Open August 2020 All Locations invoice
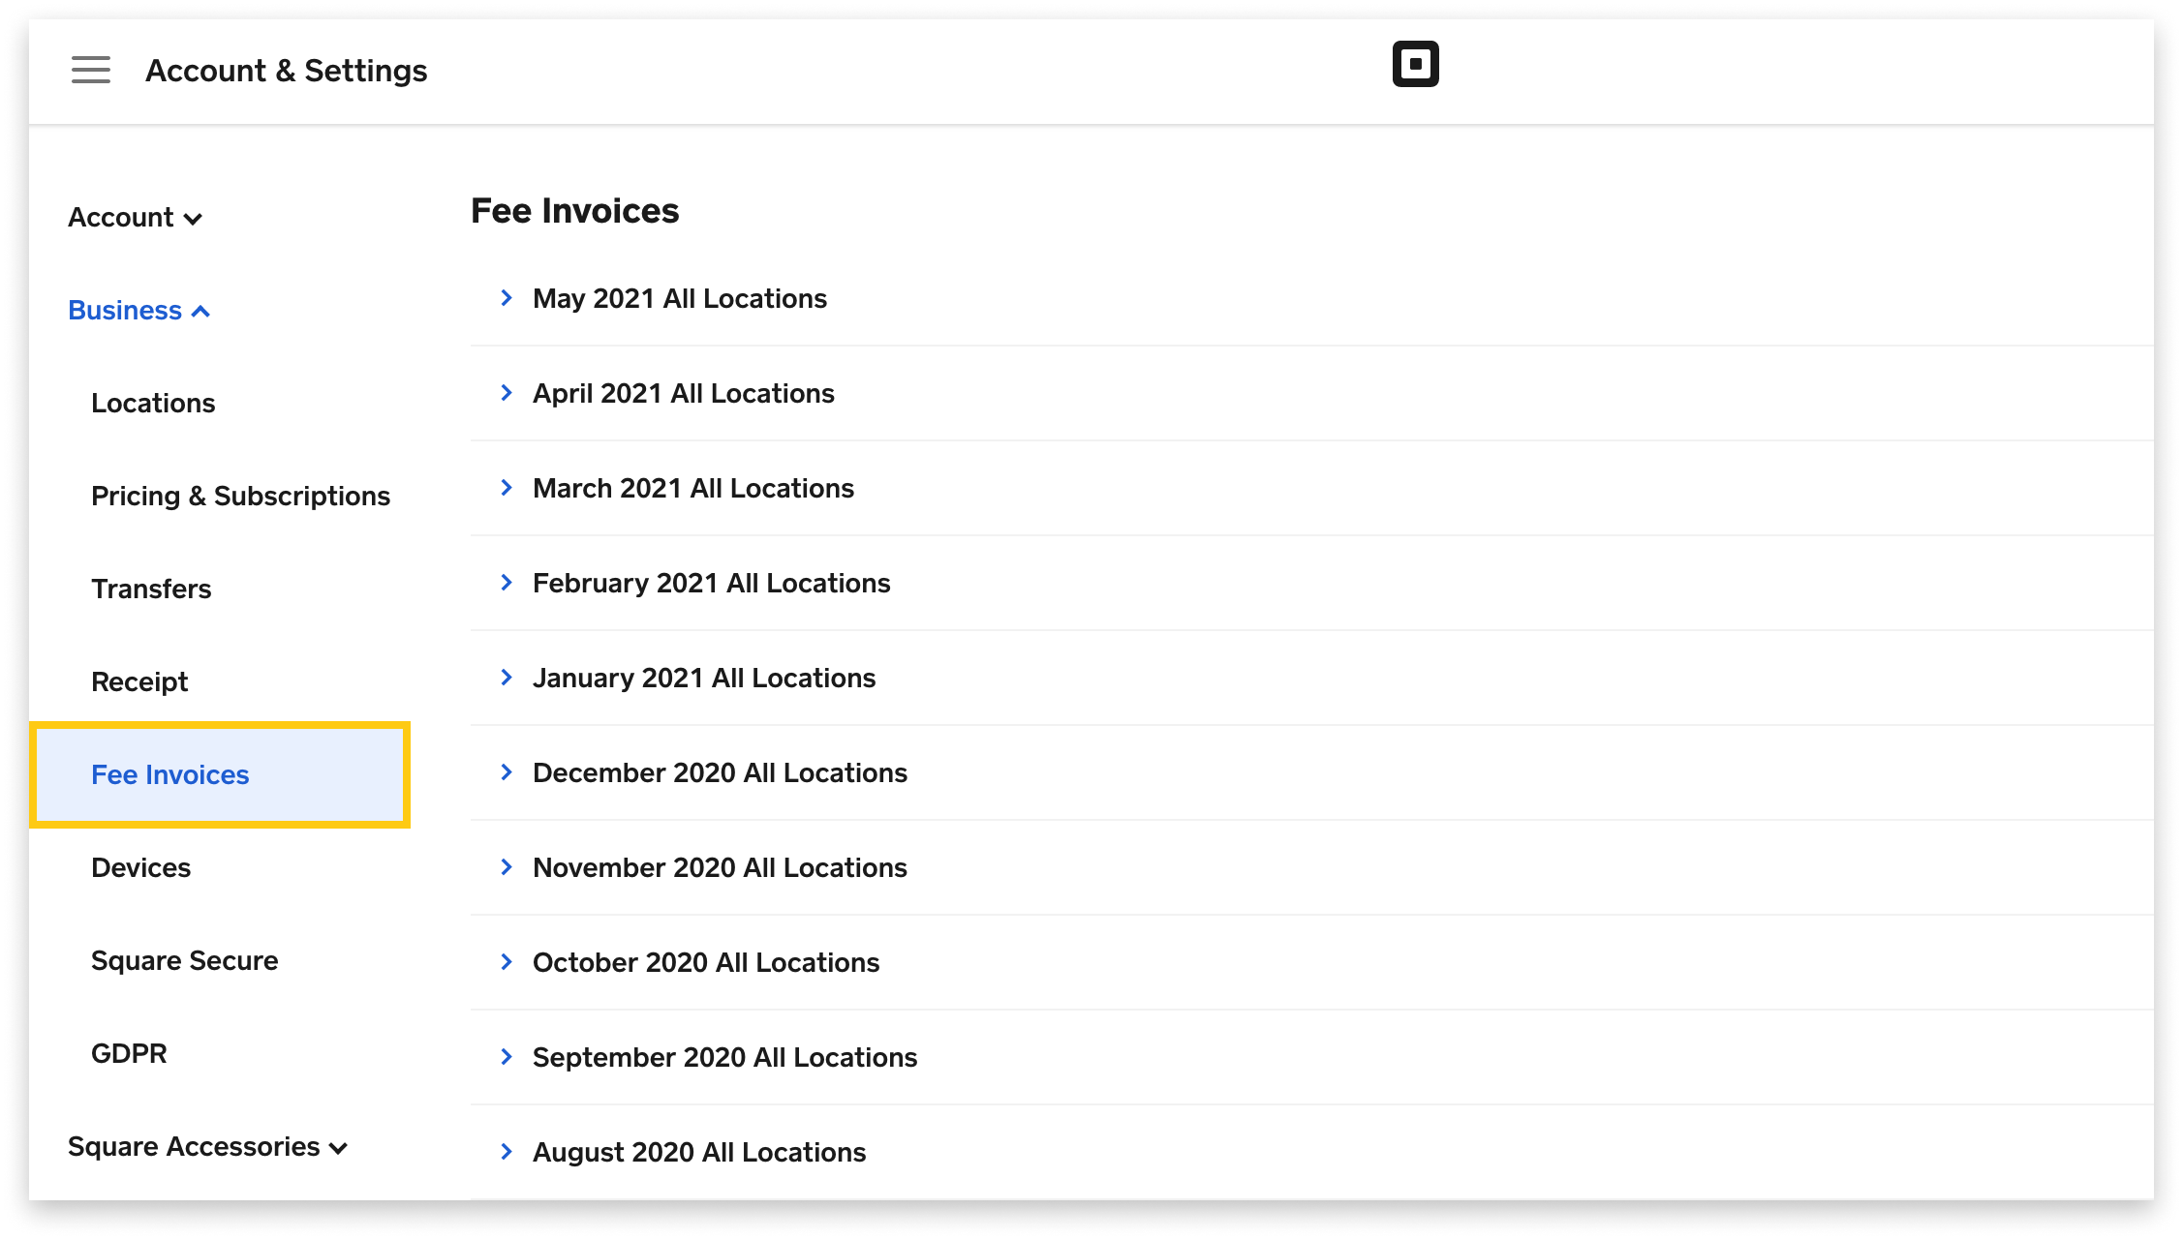 (1311, 1152)
